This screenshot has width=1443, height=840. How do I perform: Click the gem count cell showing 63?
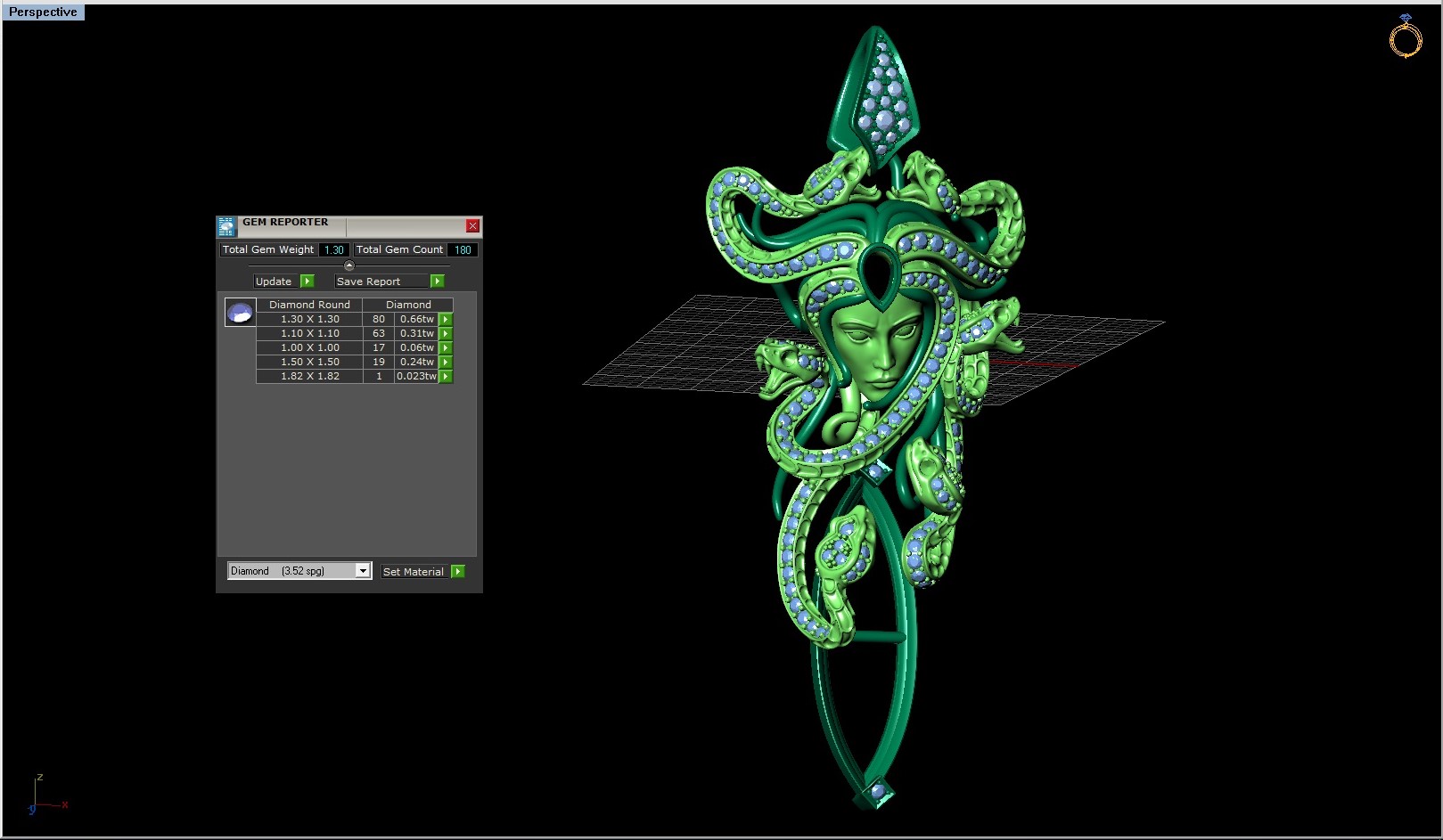point(379,333)
